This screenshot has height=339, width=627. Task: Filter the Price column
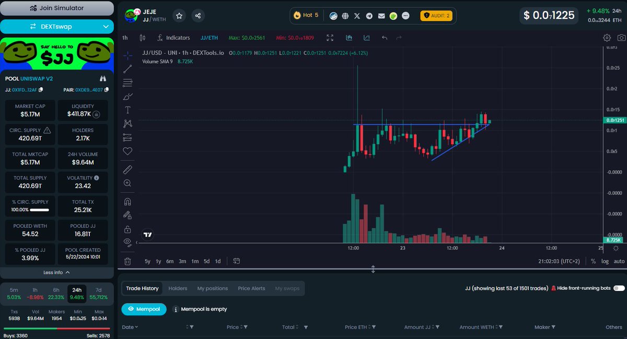coord(245,327)
